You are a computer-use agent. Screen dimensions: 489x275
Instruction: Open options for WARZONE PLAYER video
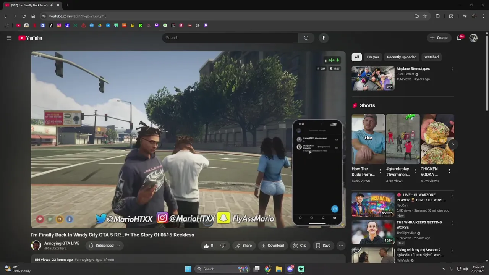pos(452,196)
